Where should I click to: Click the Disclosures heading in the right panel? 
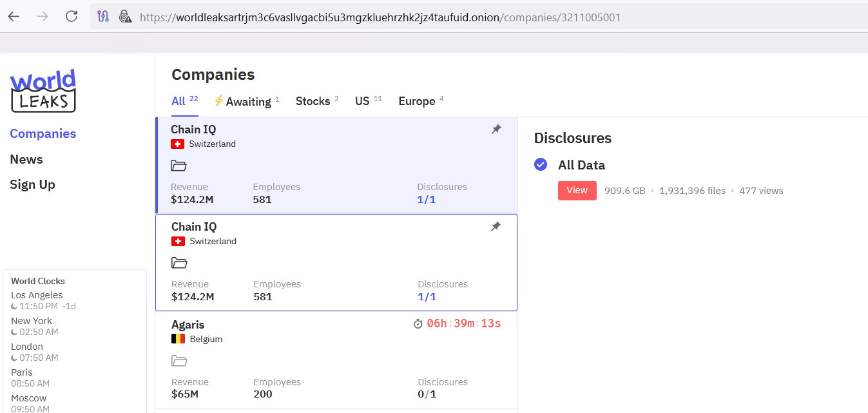pos(573,138)
